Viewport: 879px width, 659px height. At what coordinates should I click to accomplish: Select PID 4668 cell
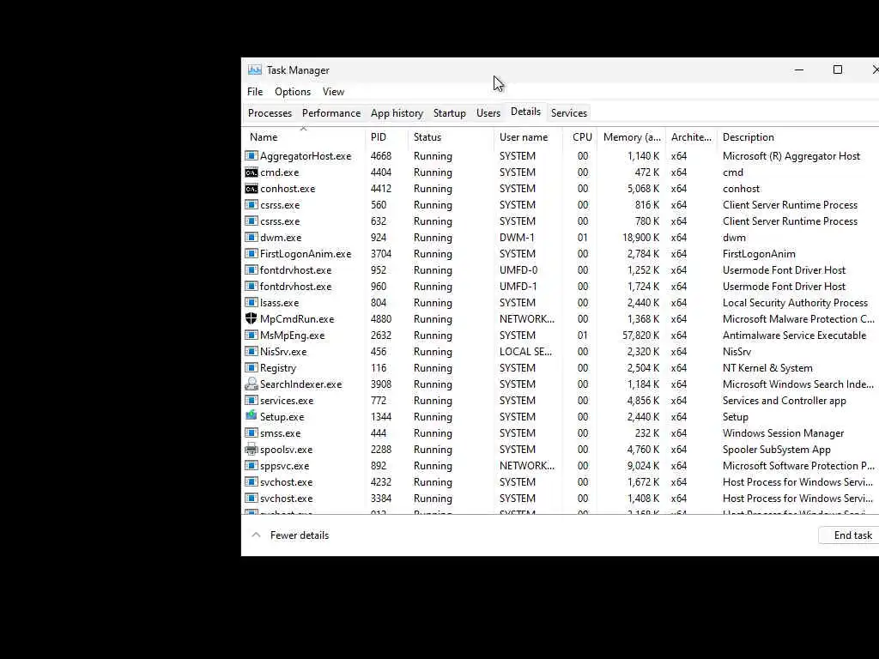click(380, 156)
